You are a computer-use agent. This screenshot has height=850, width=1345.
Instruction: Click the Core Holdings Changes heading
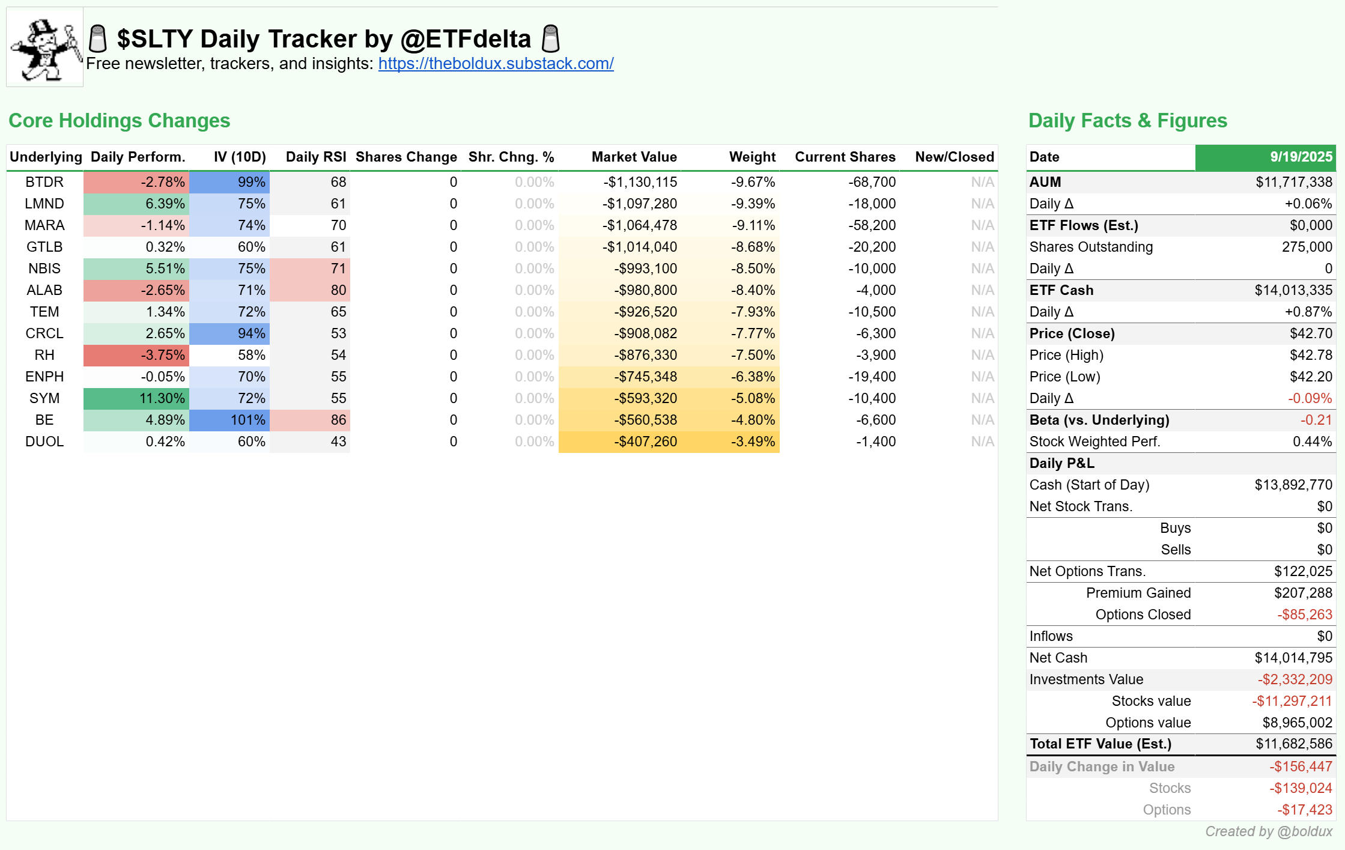click(119, 120)
